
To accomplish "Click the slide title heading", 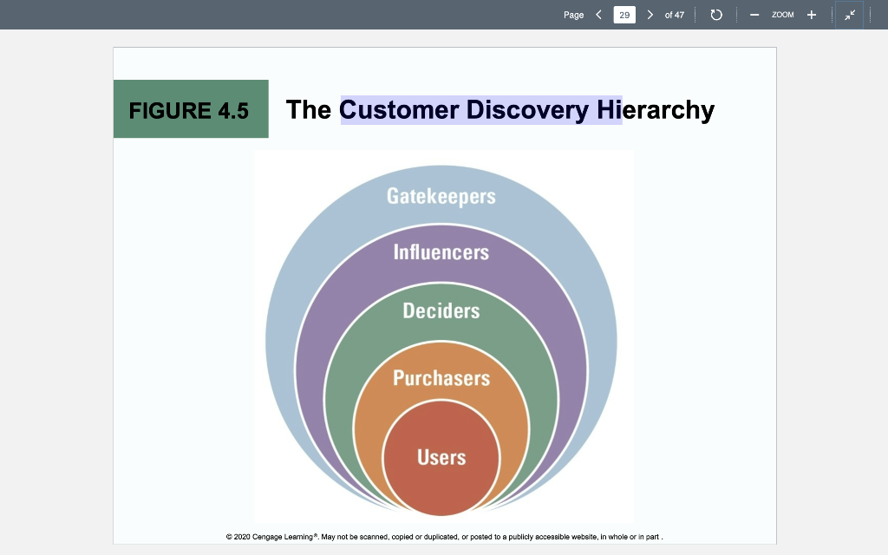I will [x=500, y=110].
